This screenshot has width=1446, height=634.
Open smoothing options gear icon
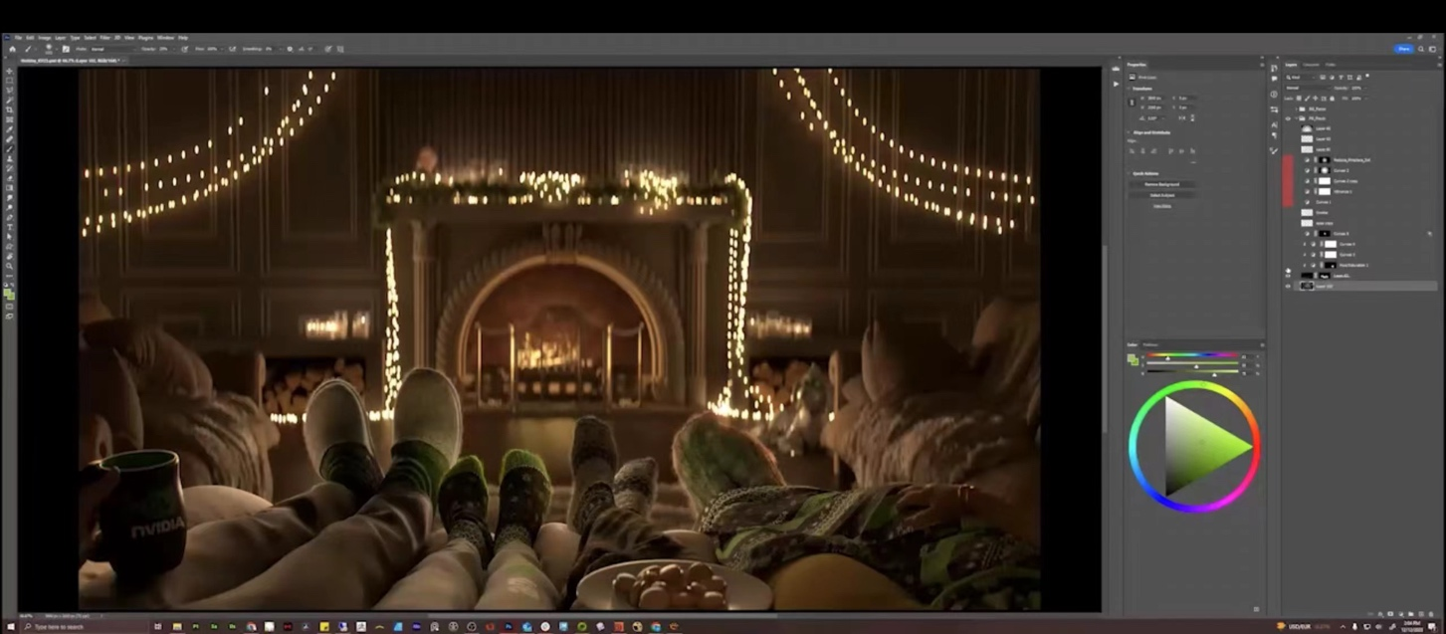[x=290, y=49]
